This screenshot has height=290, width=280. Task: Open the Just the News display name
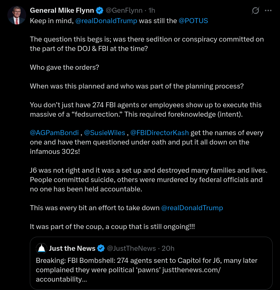pyautogui.click(x=72, y=248)
